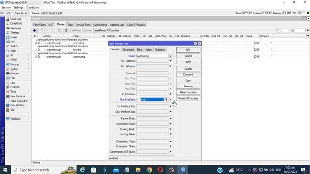The image size is (310, 174).
Task: Click Cancel in New Mangle Rule
Action: [188, 56]
